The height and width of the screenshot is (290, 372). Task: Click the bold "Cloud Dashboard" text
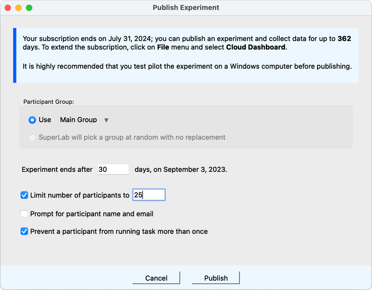[256, 47]
